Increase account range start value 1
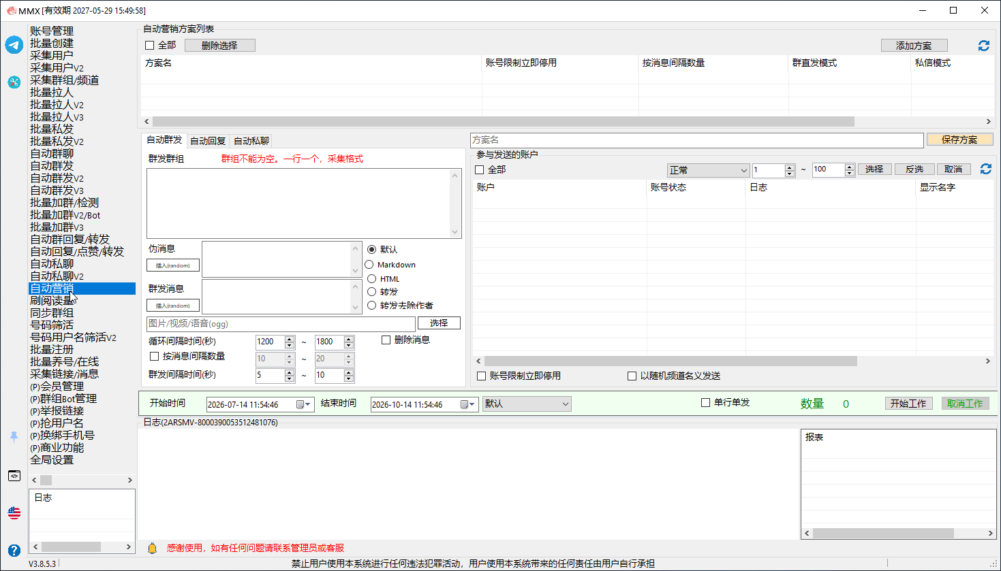 pyautogui.click(x=790, y=167)
